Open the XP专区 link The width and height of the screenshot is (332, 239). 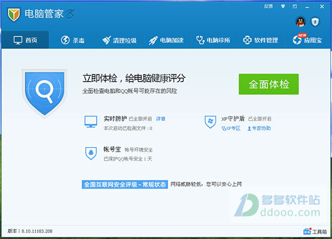[231, 128]
